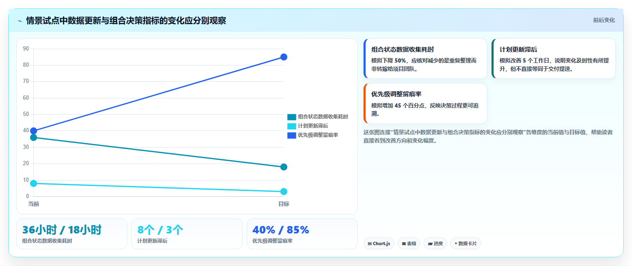Open the 8个 / 3个 stat card
632x266 pixels.
coord(187,234)
